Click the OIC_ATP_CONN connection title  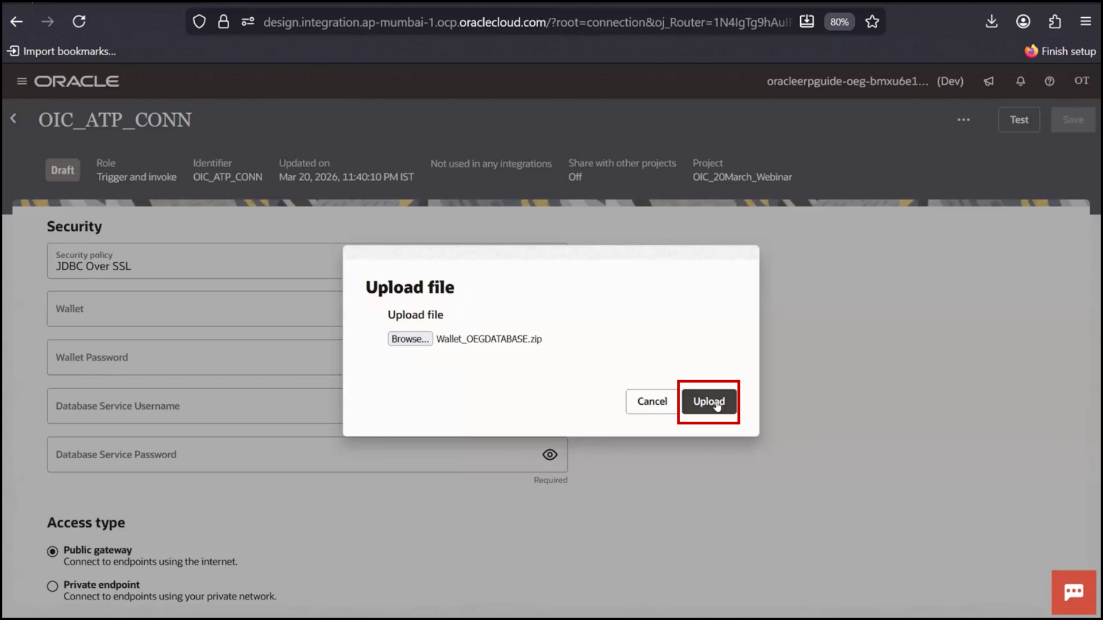coord(115,119)
